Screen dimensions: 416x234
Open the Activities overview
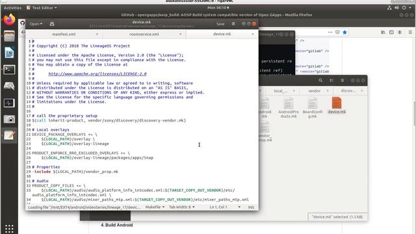coord(12,8)
